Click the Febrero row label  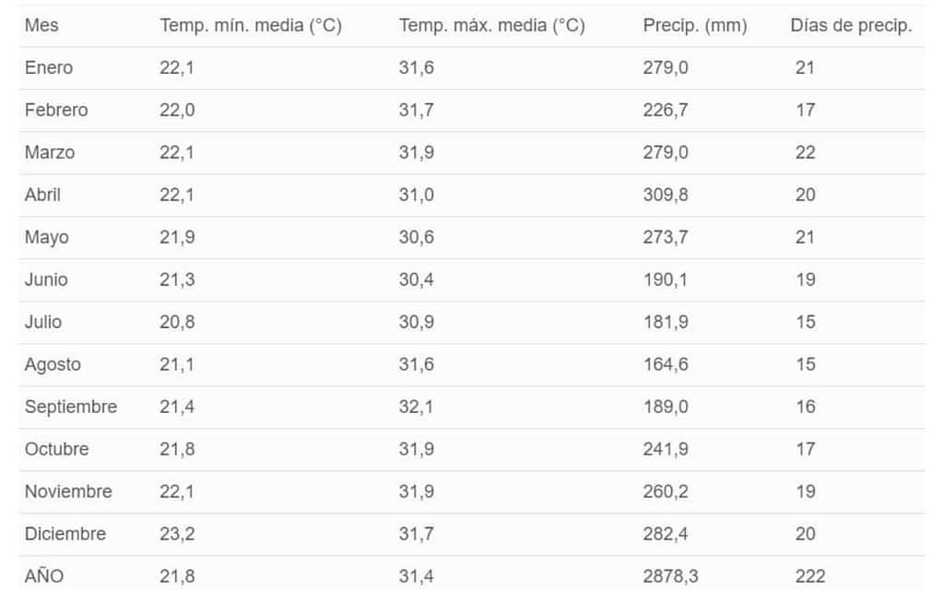pos(56,111)
